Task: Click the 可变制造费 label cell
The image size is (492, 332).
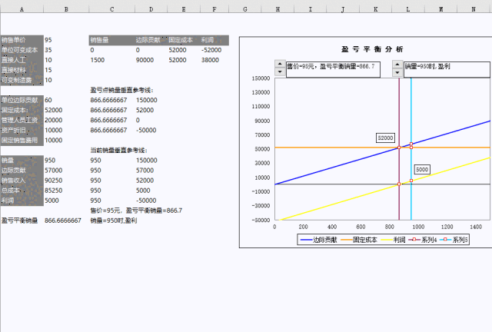Action: (22, 80)
